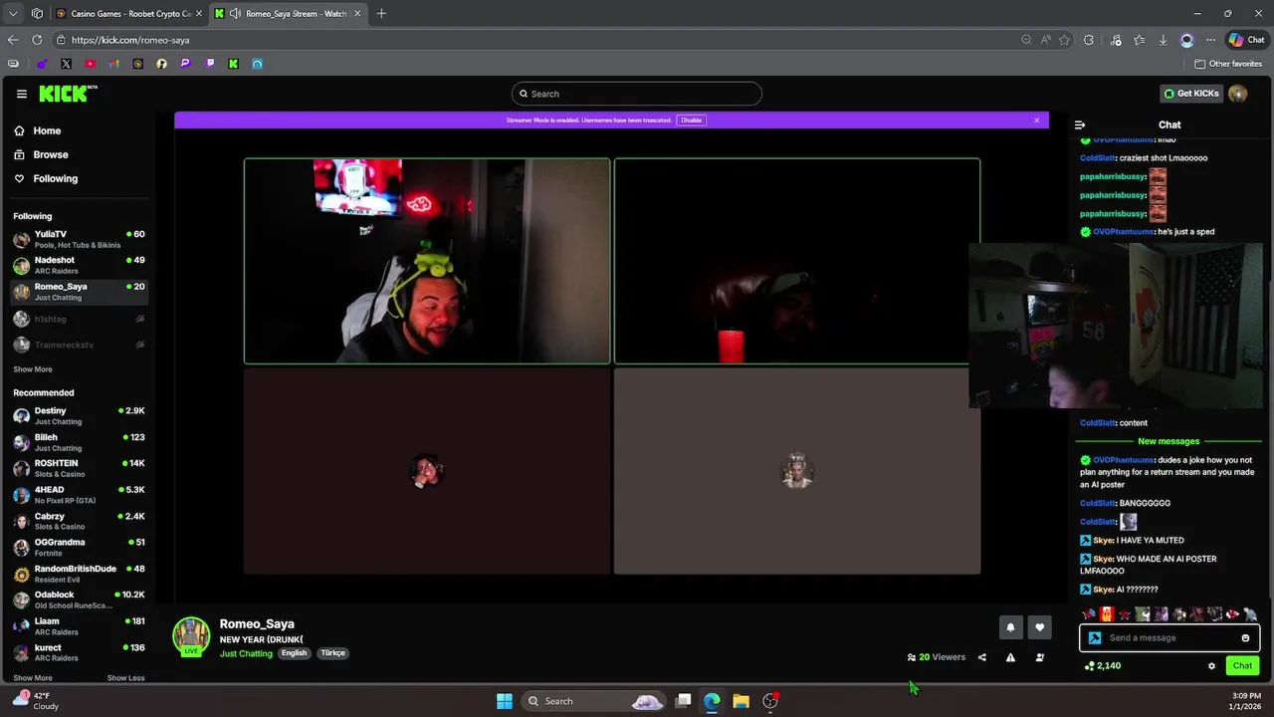The height and width of the screenshot is (717, 1274).
Task: Report stream using warning triangle icon
Action: [x=1010, y=657]
